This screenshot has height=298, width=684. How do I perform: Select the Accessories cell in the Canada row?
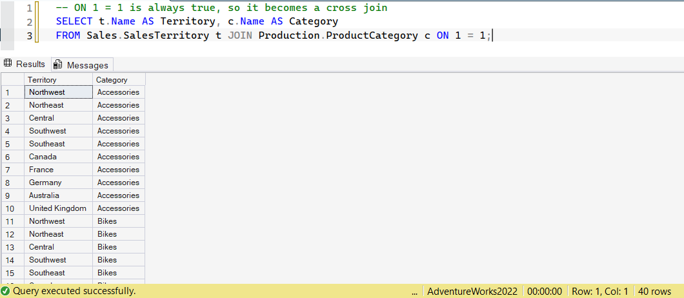tap(119, 157)
